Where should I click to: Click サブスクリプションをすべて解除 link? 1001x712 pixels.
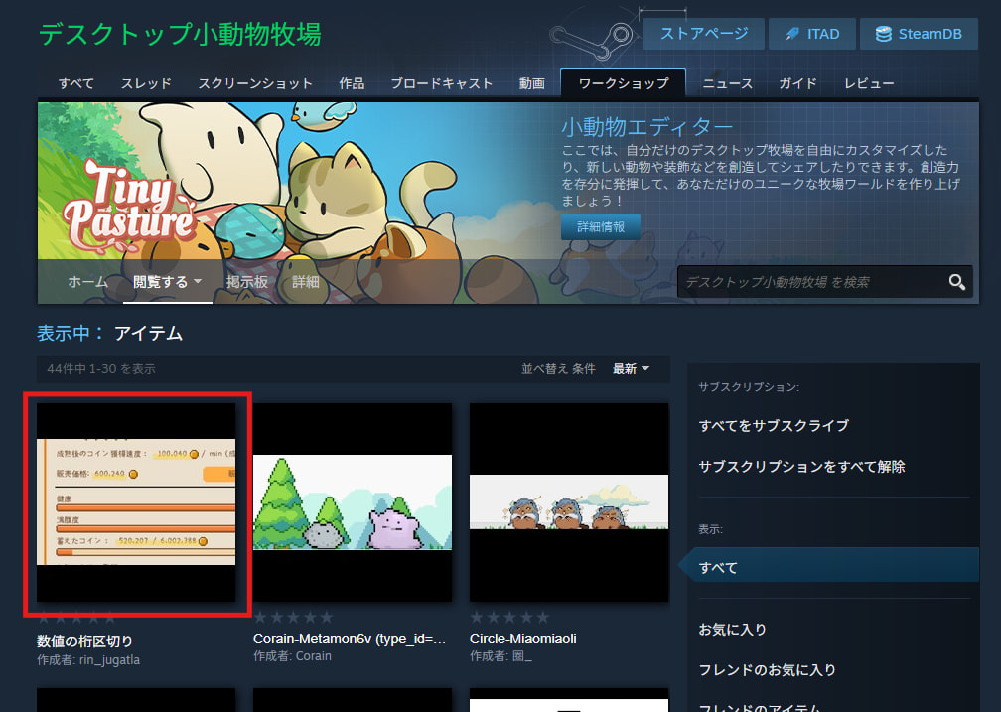coord(801,467)
